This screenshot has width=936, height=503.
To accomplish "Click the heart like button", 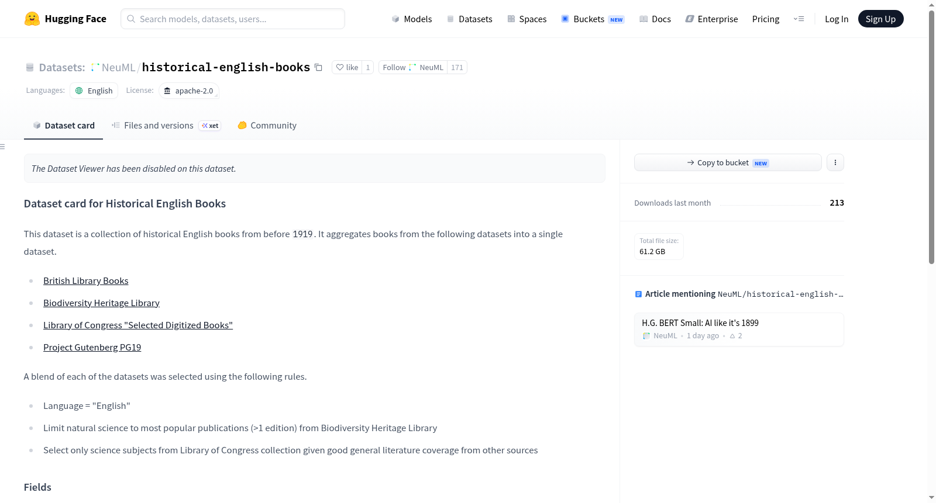I will (x=347, y=67).
